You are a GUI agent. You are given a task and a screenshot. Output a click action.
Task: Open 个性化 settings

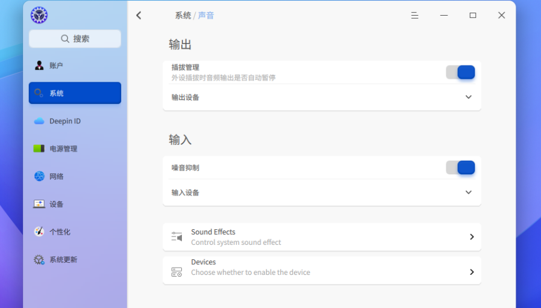(x=75, y=232)
